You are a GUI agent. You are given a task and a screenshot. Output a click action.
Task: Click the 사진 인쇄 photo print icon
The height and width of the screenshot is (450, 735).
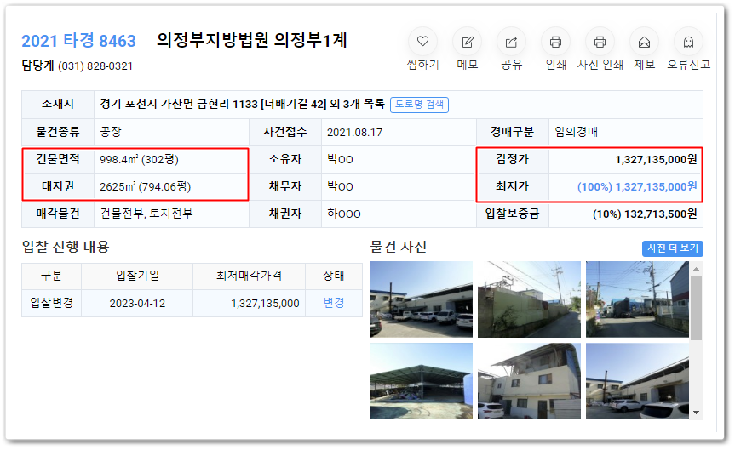600,42
